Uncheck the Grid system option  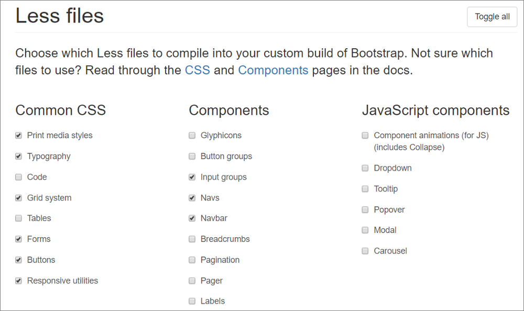[19, 198]
